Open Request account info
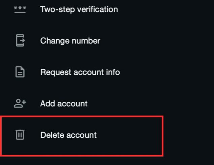 coord(80,72)
